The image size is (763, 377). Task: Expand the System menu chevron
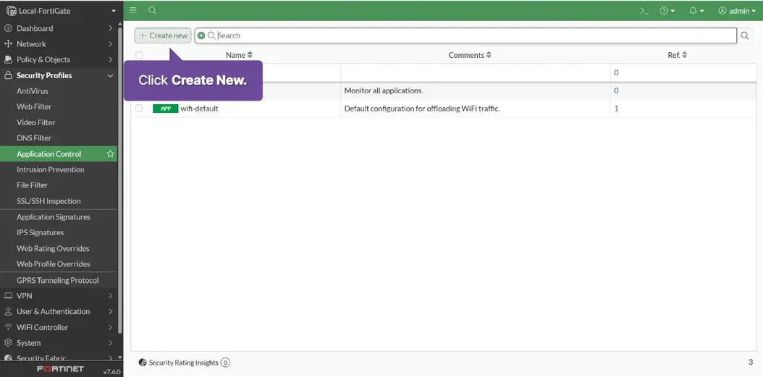[111, 343]
